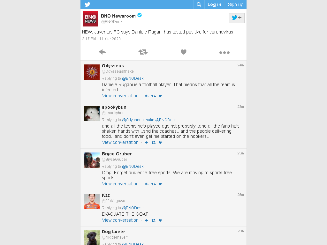The height and width of the screenshot is (245, 327).
Task: Click the Log in tab
Action: click(214, 4)
